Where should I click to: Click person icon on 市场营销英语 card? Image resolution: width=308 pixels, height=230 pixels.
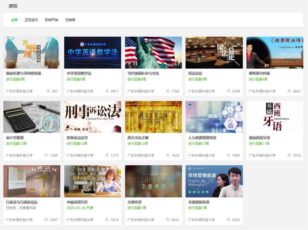[x=229, y=220]
